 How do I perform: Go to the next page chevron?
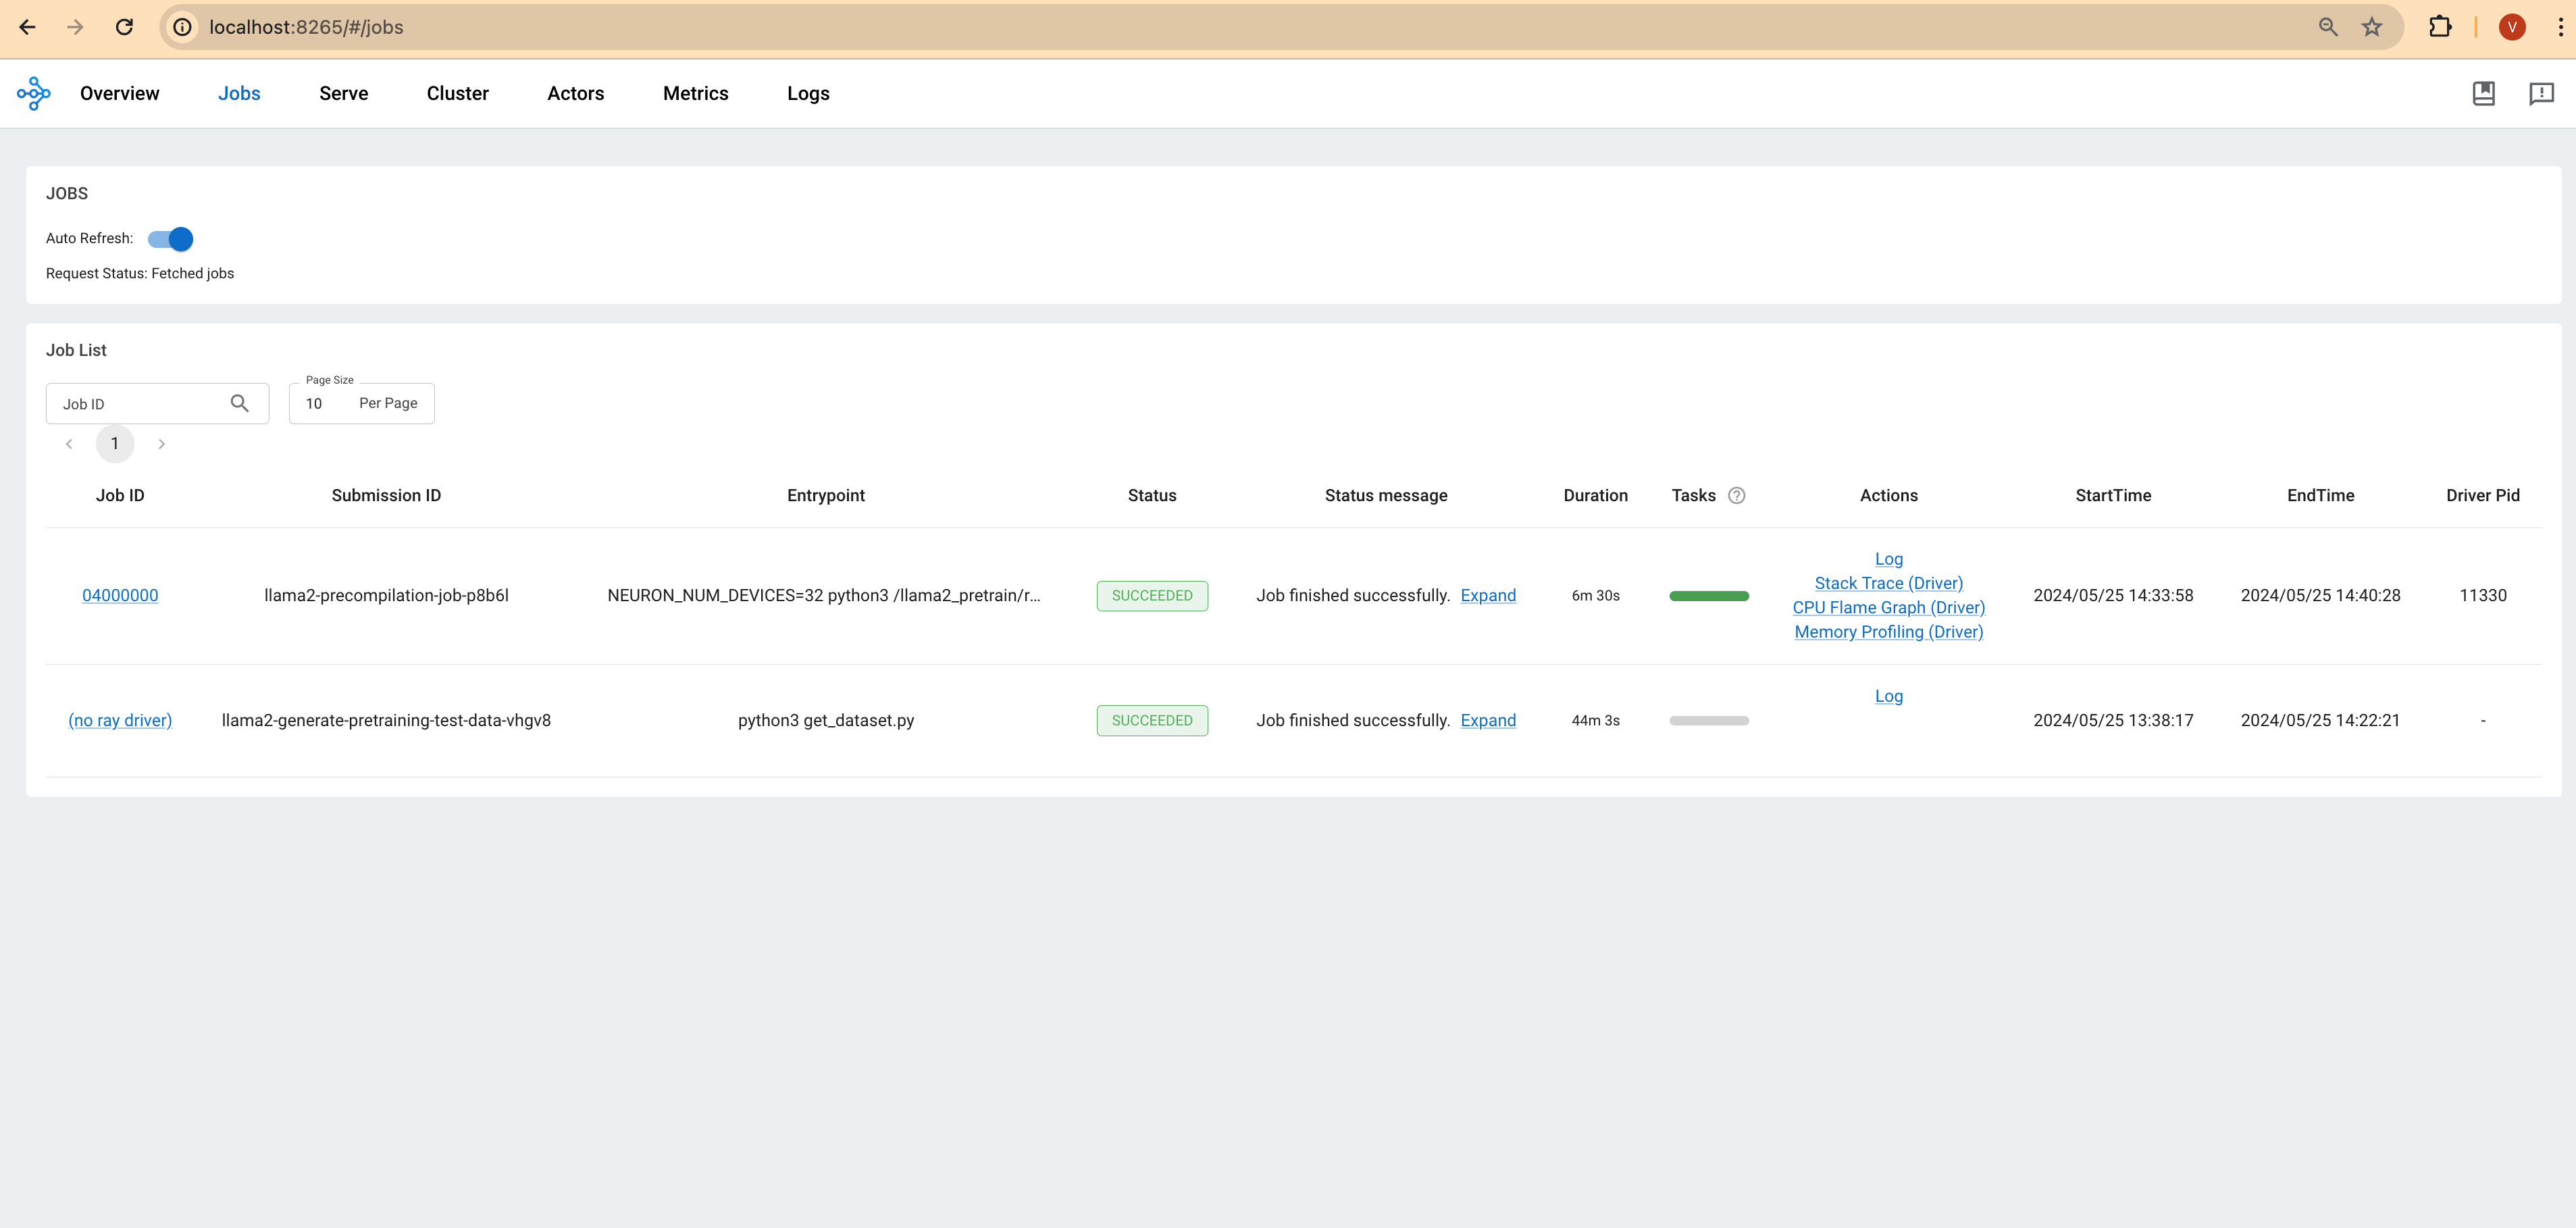161,444
